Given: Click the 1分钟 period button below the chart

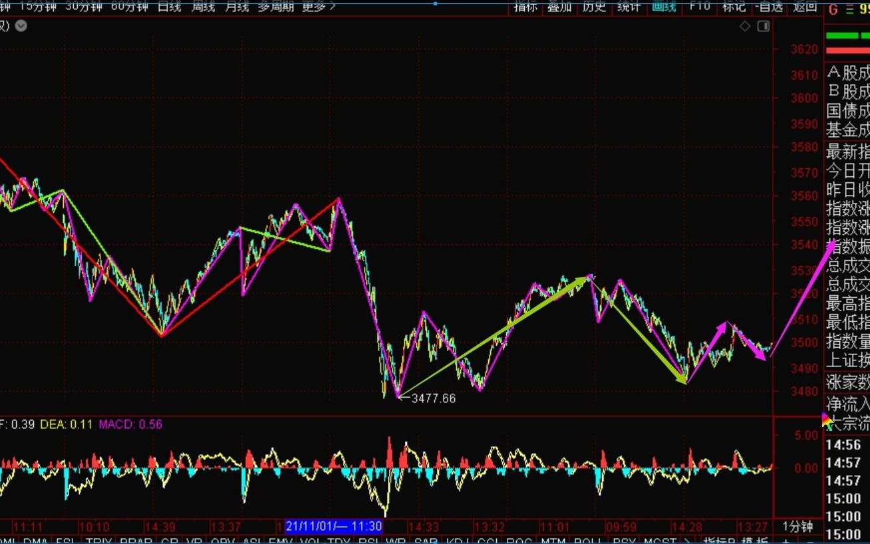Looking at the screenshot, I should (797, 527).
